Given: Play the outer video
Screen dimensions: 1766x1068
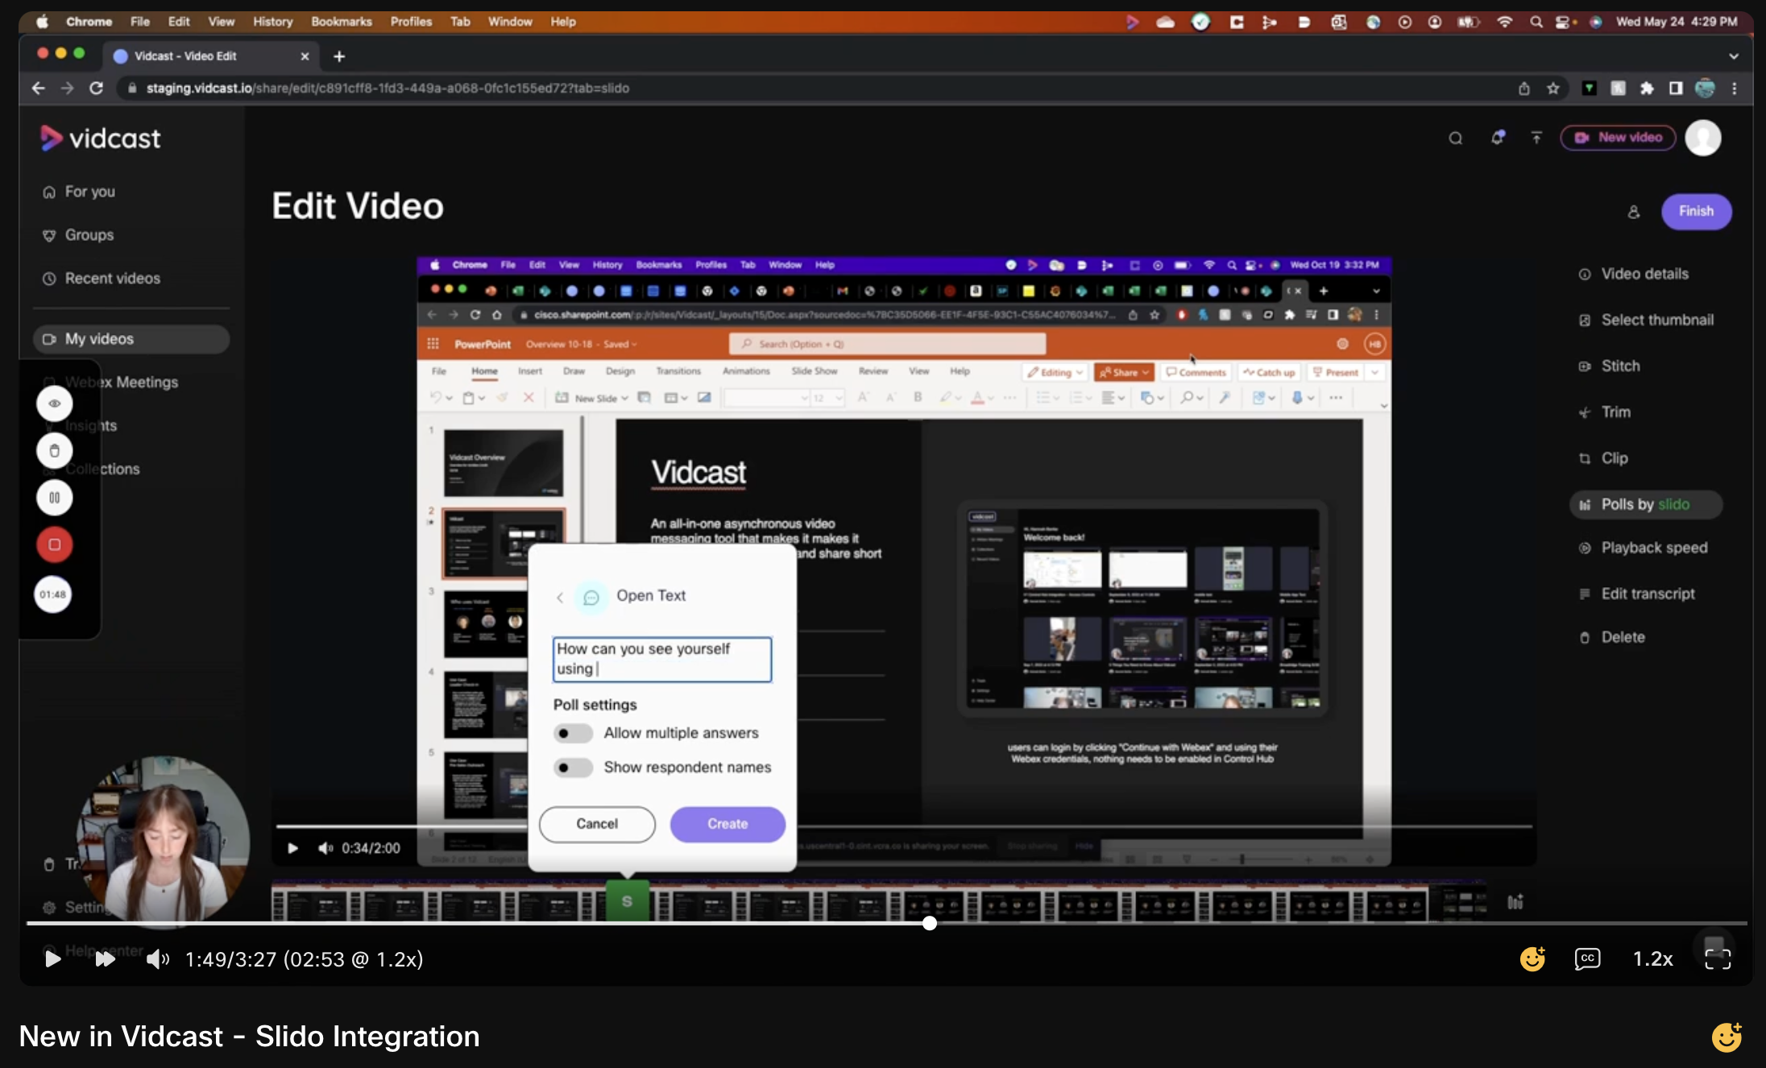Looking at the screenshot, I should pyautogui.click(x=52, y=959).
